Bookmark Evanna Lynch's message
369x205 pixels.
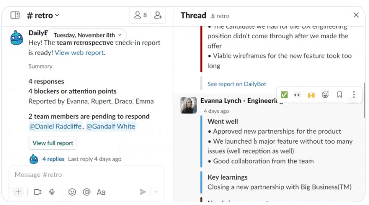[339, 94]
